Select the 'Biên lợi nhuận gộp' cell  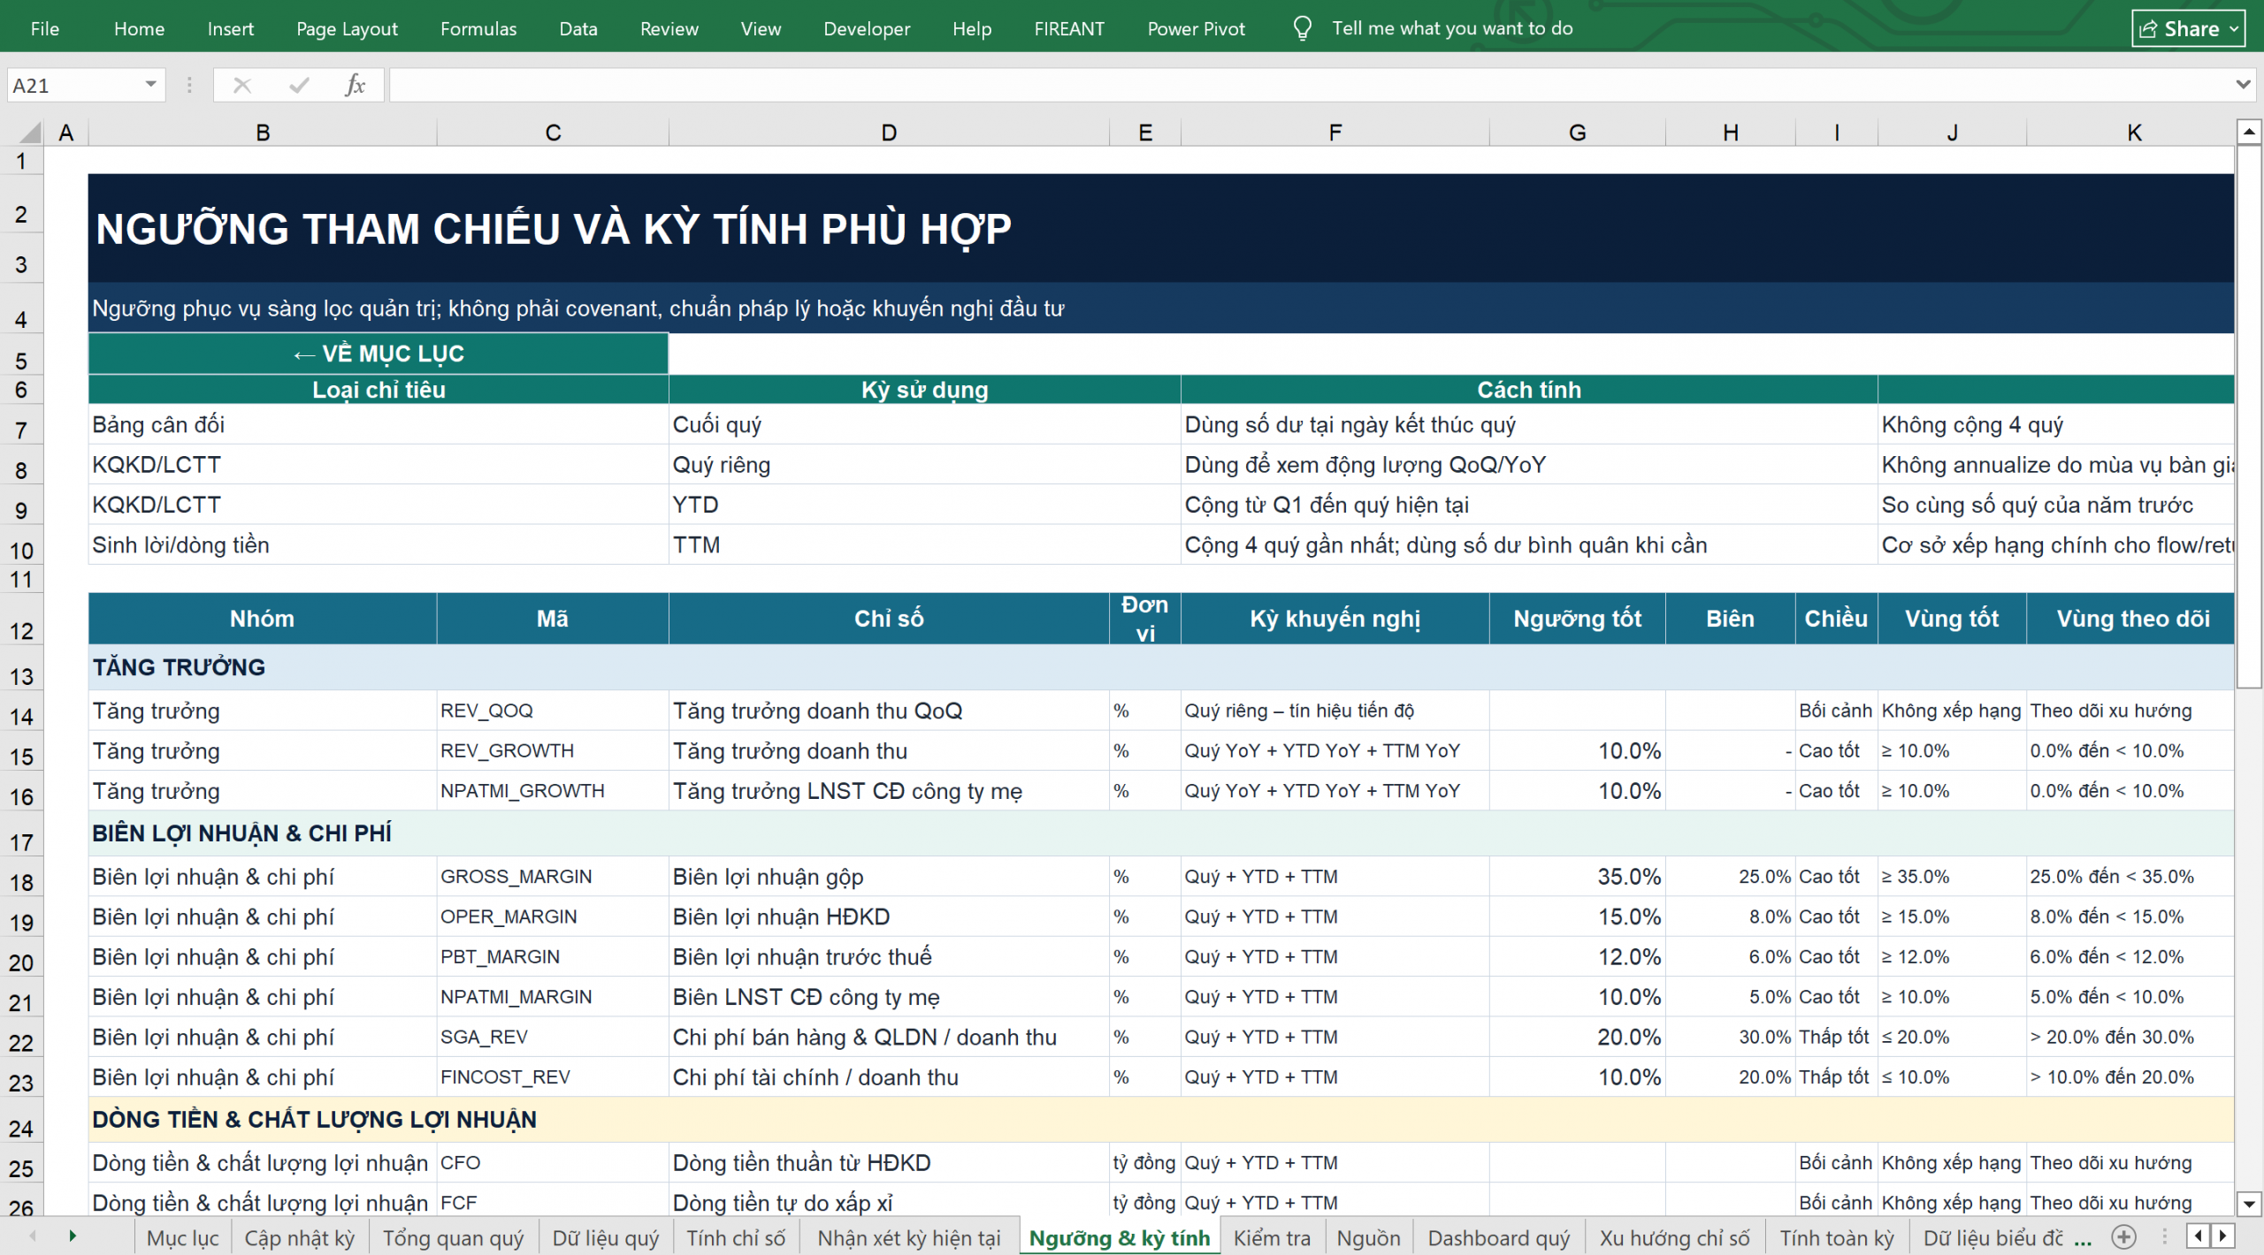(889, 877)
